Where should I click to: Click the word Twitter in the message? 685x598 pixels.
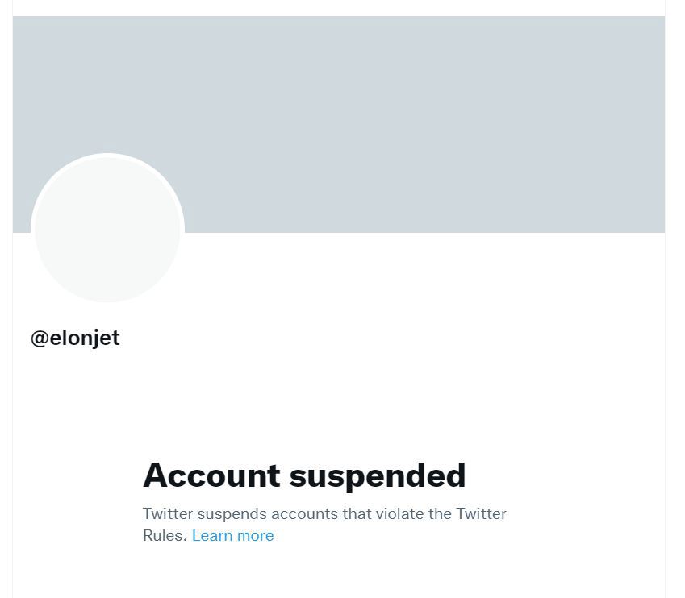click(168, 513)
